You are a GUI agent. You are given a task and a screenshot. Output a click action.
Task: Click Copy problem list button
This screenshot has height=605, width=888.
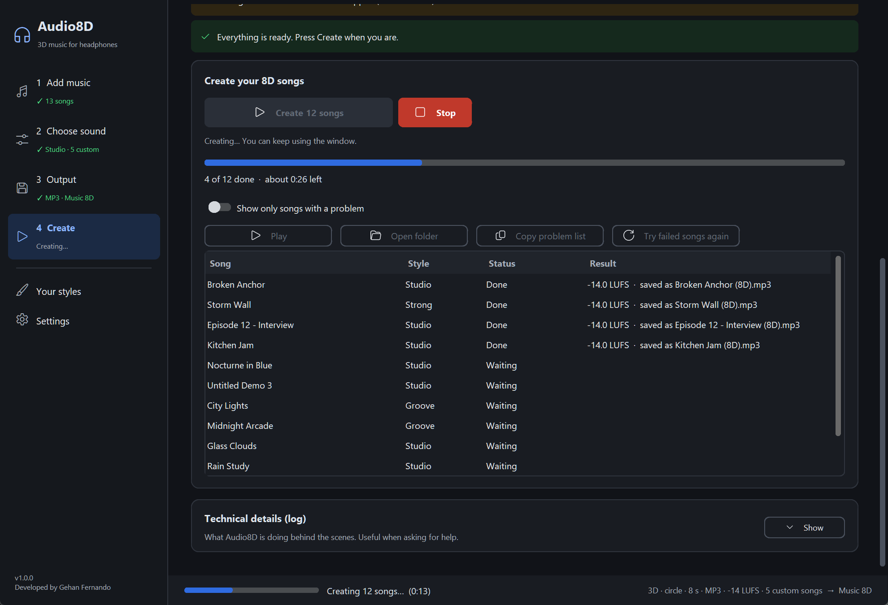(x=540, y=236)
